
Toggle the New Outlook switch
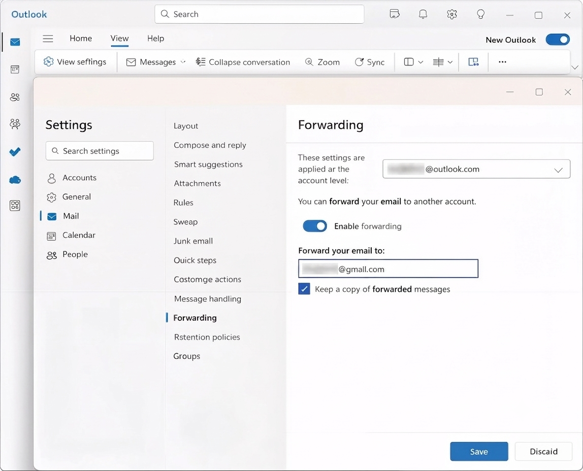coord(557,40)
